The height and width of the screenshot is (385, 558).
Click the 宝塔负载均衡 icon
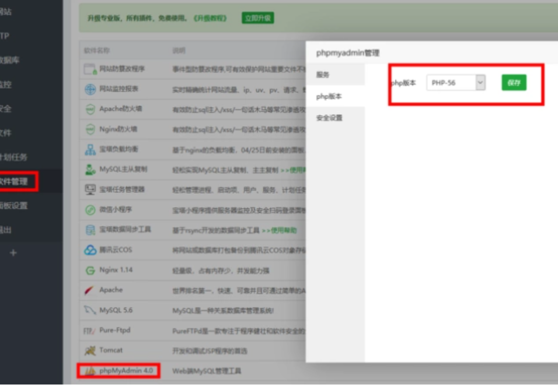pos(90,150)
